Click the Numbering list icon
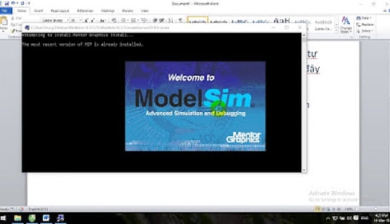 pos(134,21)
